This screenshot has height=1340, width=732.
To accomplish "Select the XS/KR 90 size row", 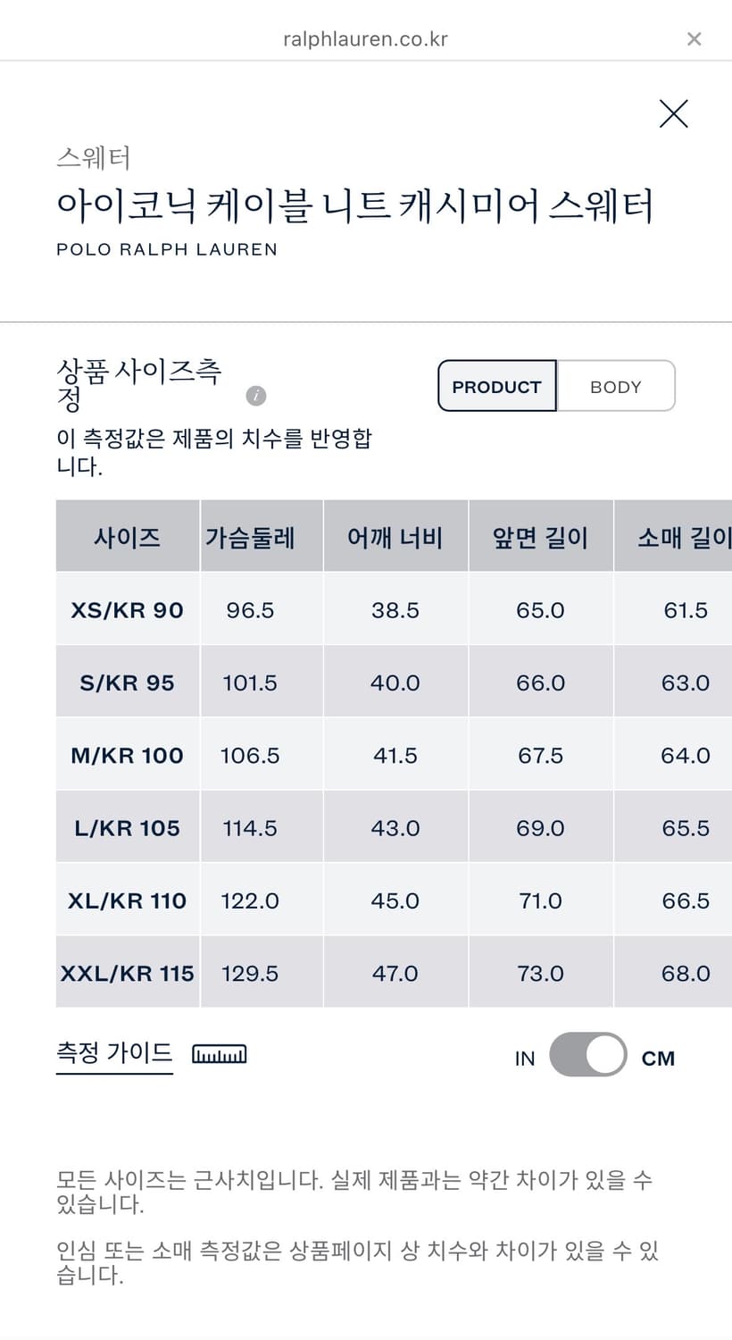I will [127, 609].
